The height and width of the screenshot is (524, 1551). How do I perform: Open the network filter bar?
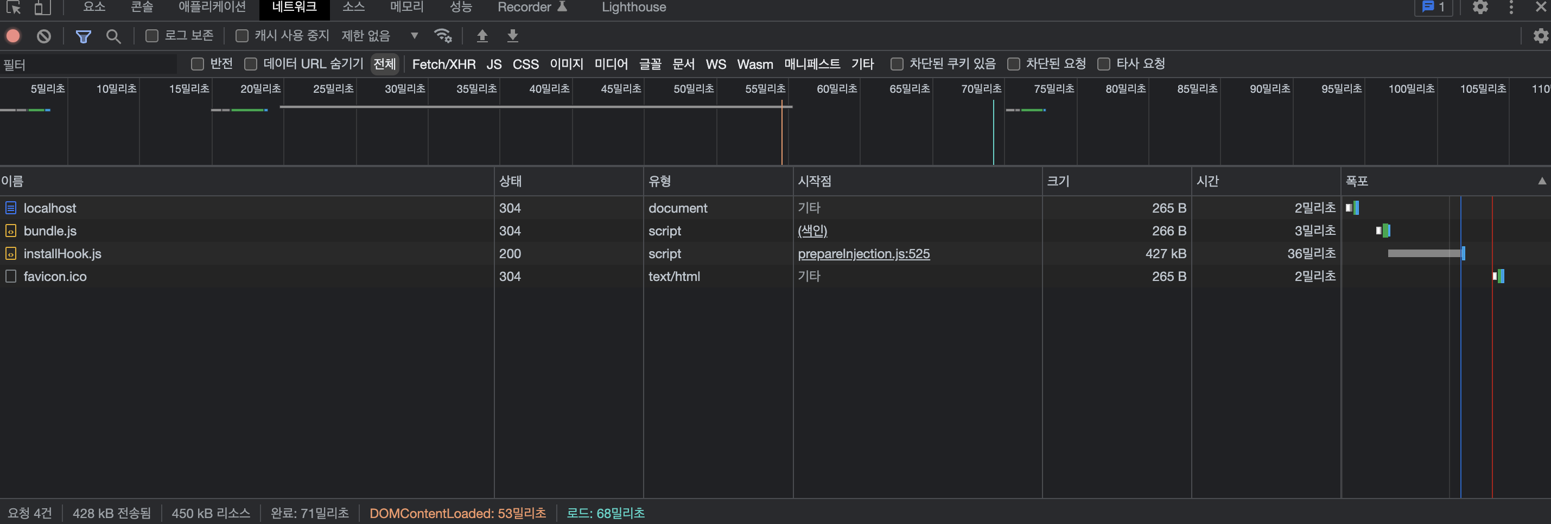point(83,36)
